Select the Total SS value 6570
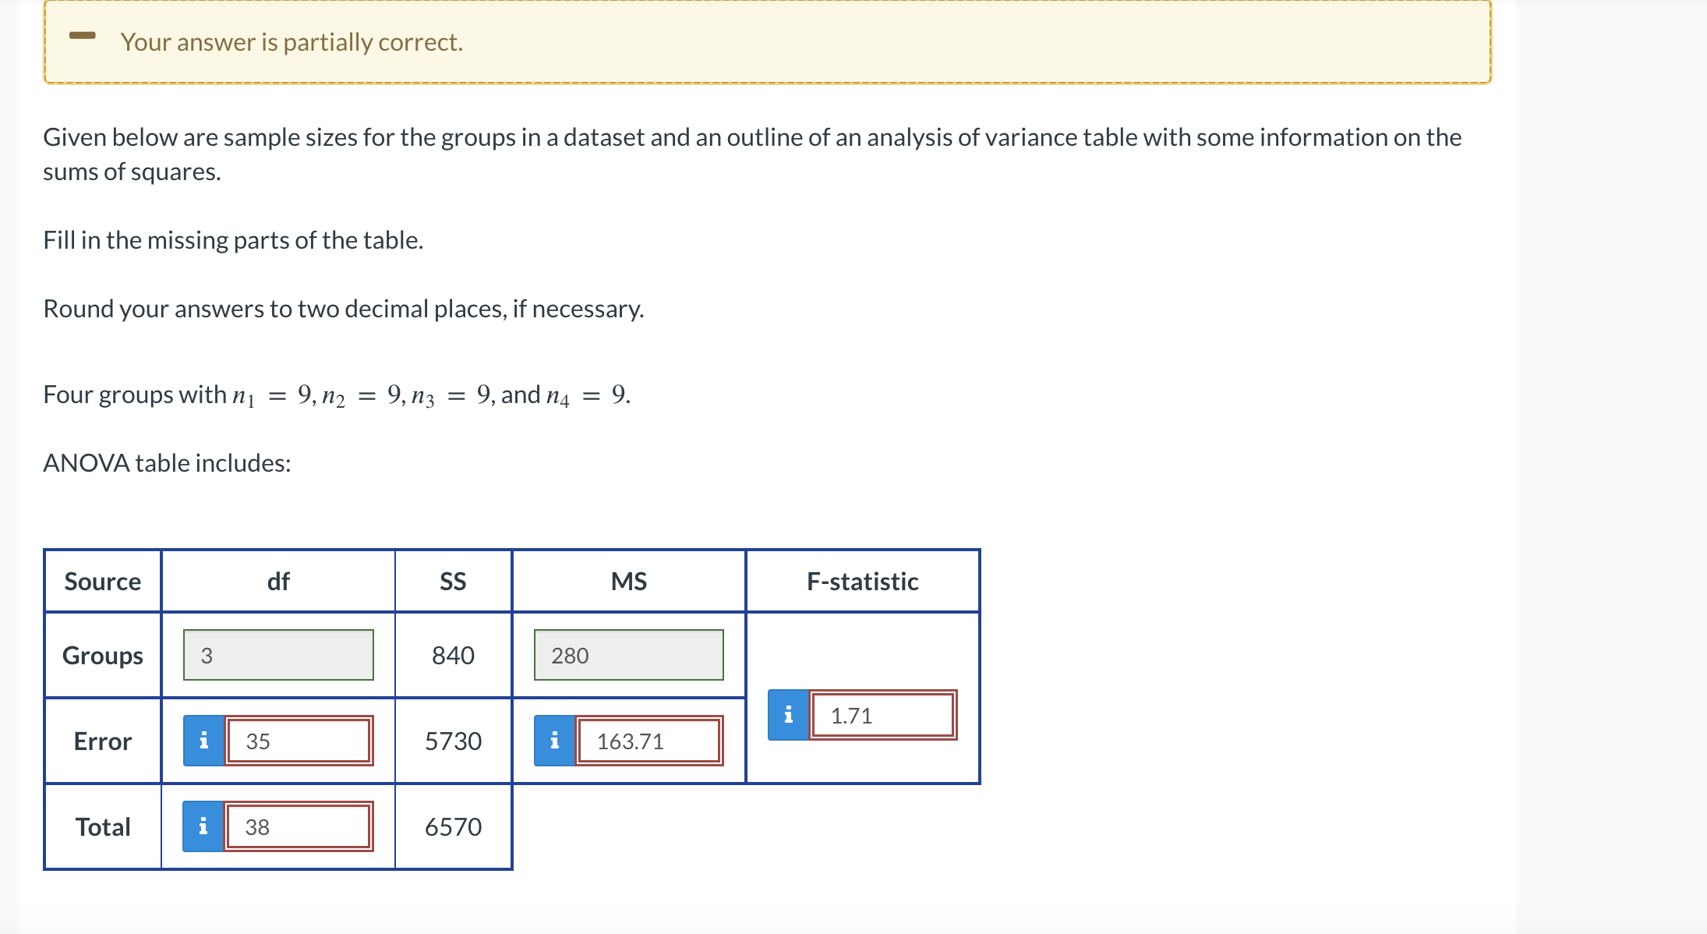1707x934 pixels. 454,826
